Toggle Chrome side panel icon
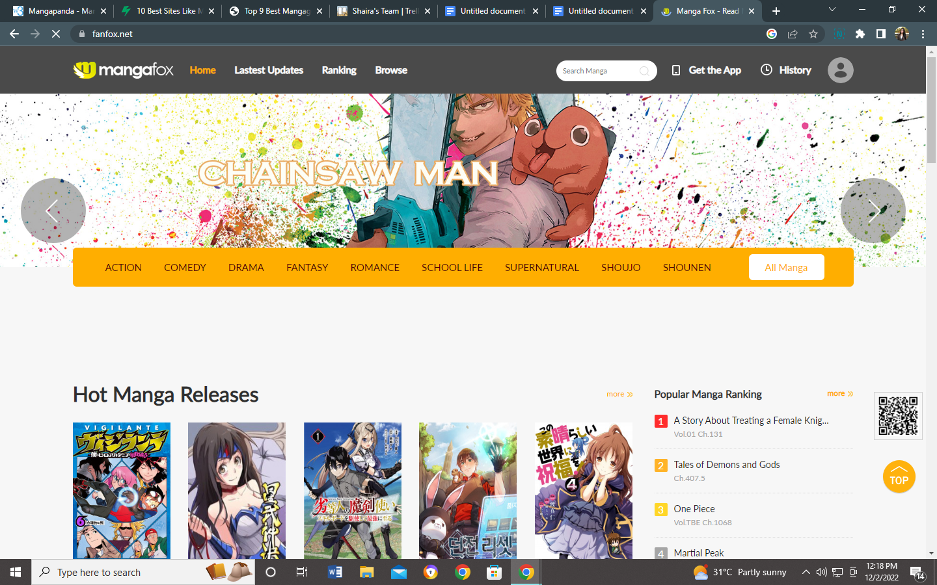Screen dimensions: 937x585 tap(881, 34)
